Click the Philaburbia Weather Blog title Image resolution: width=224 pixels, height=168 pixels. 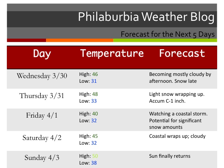click(x=146, y=17)
